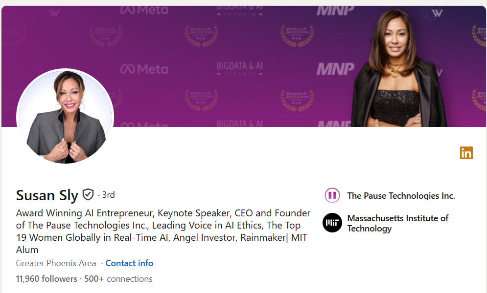Click the Greater Phoenix Area location text

[x=56, y=263]
